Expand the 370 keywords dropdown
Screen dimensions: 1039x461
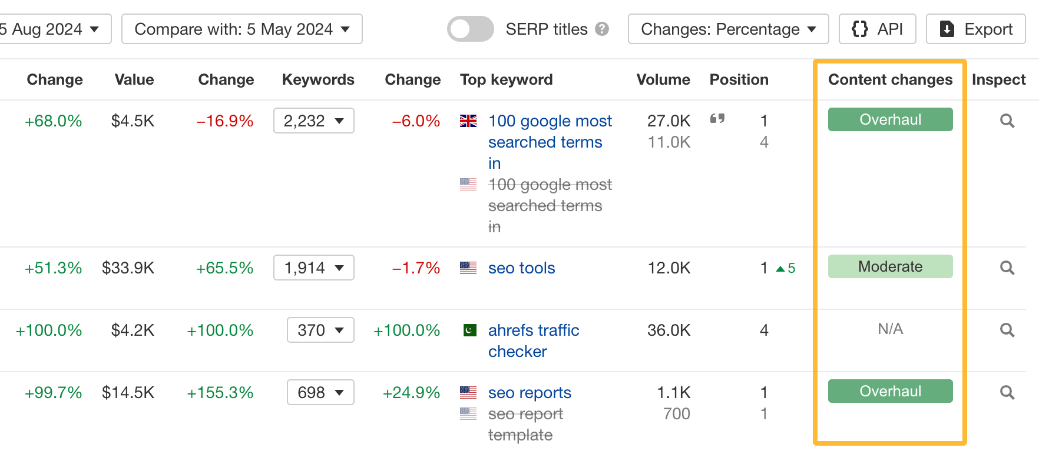(x=320, y=330)
